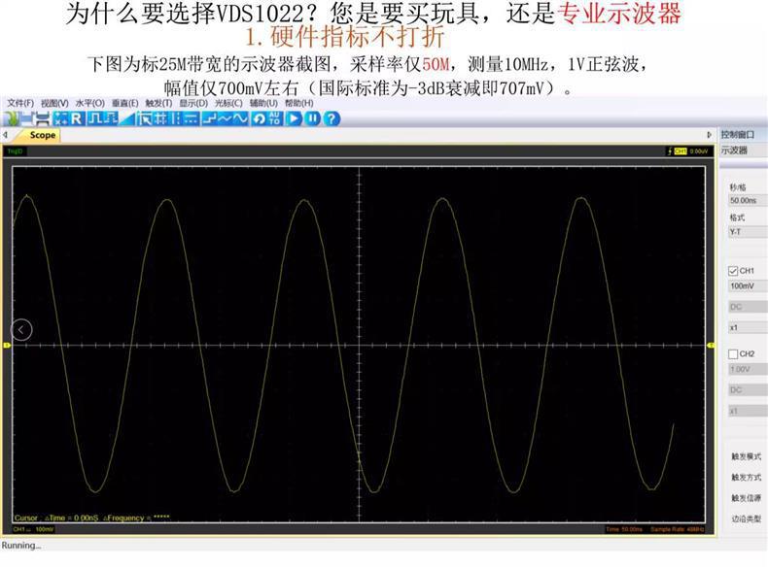768x569 pixels.
Task: Open the CH2 x1 probe dropdown
Action: [748, 411]
